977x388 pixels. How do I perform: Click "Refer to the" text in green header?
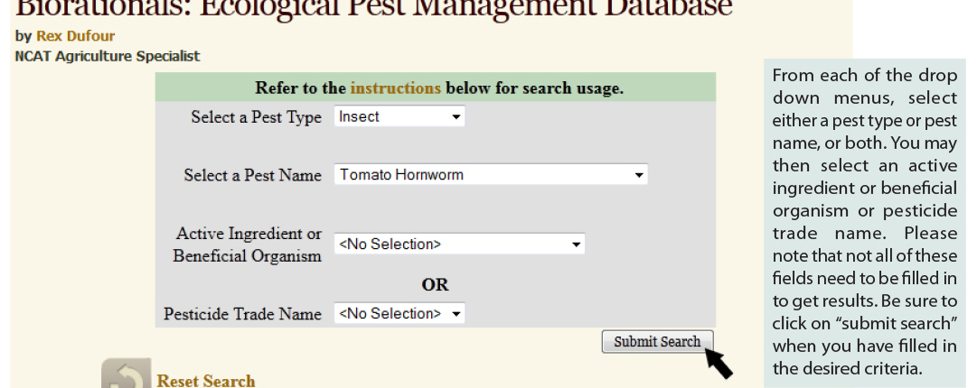[300, 88]
